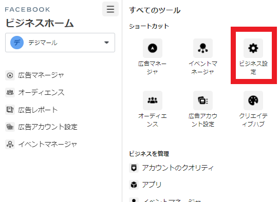
Task: Click the デジマール avatar circle
Action: pos(17,43)
